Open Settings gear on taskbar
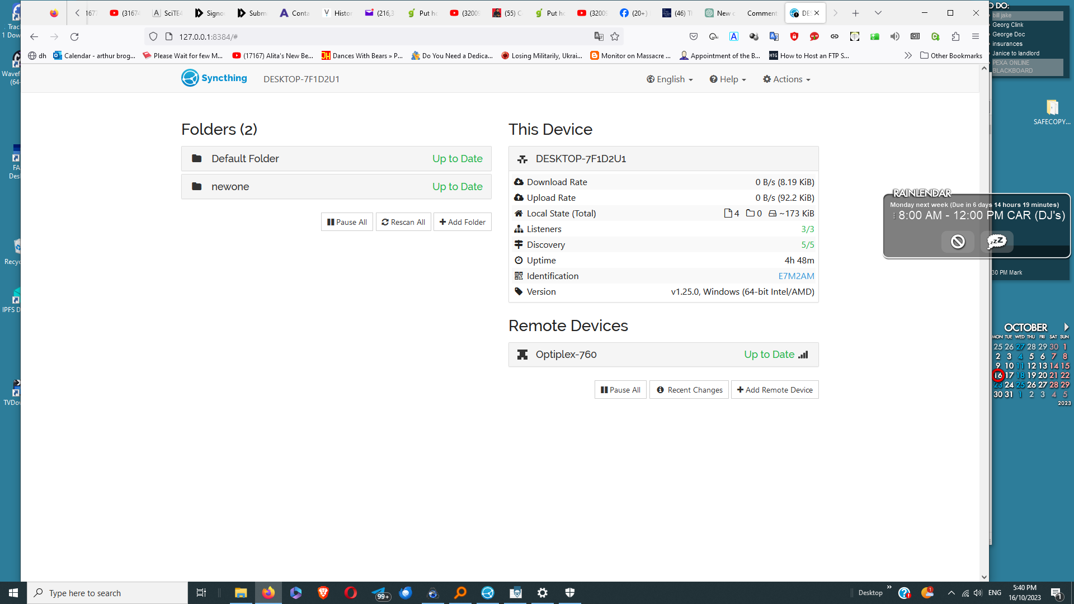 [543, 593]
